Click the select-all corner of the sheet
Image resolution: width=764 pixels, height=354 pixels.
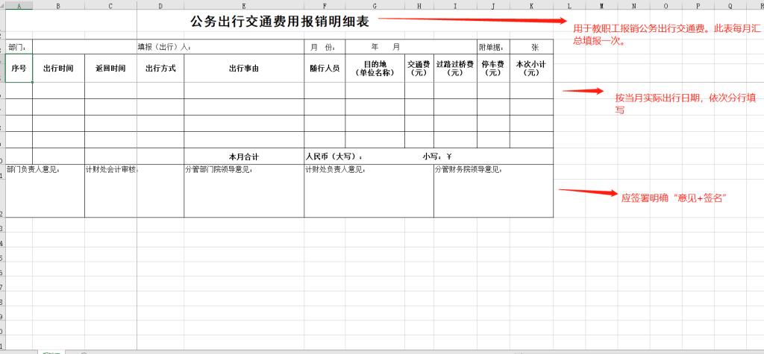tap(2, 5)
